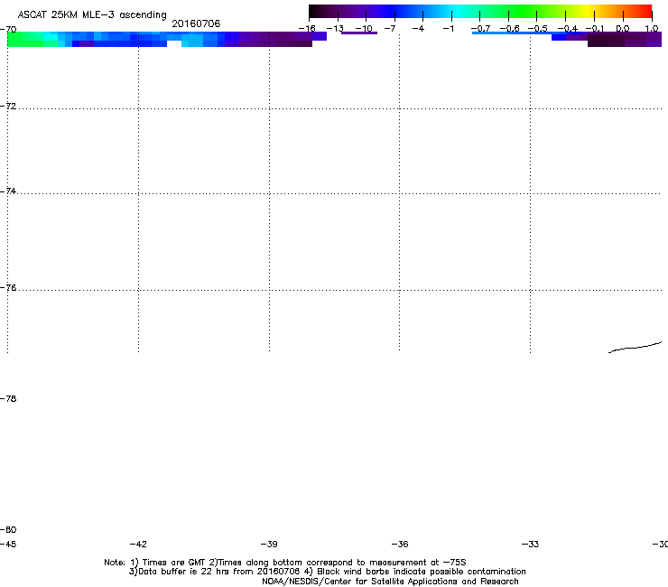Click the black coastline curve at lower right
This screenshot has width=668, height=587.
tap(635, 348)
